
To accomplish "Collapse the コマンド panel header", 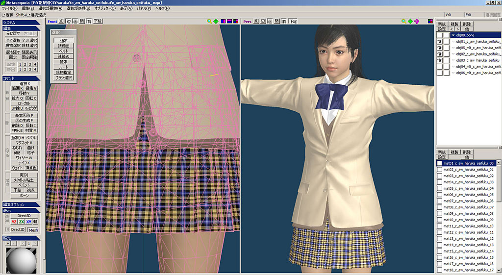I will [21, 78].
